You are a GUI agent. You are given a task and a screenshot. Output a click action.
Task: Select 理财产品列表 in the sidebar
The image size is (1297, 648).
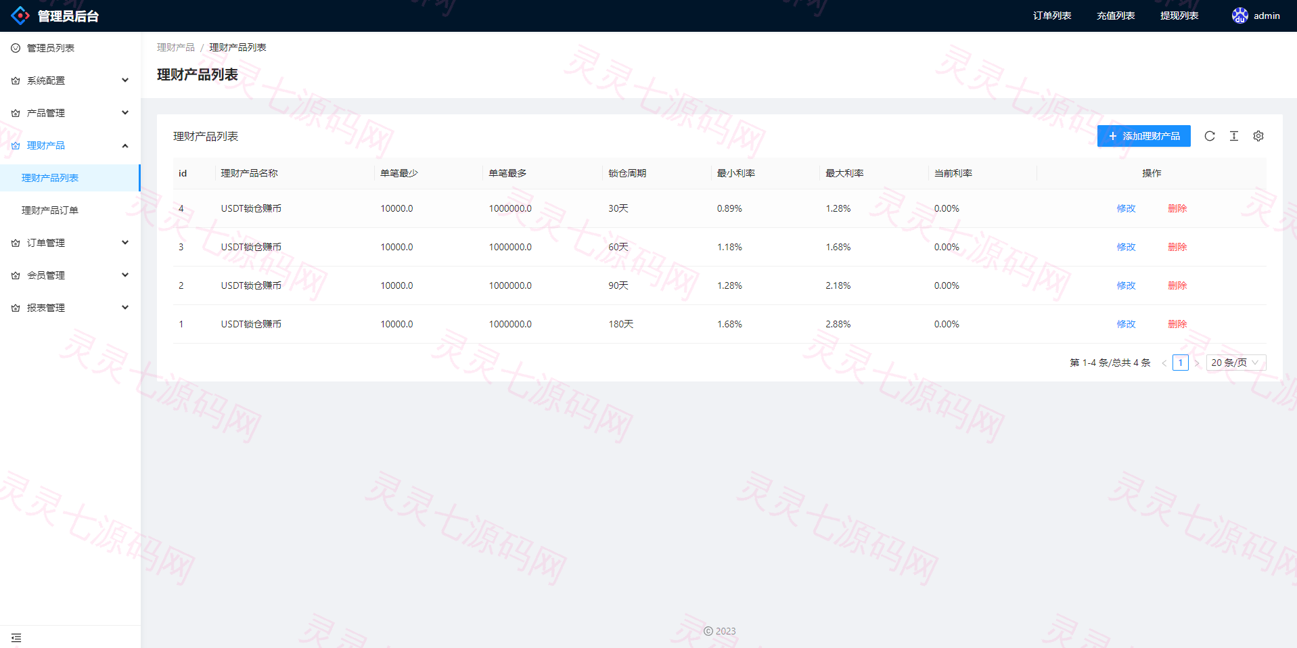(70, 178)
